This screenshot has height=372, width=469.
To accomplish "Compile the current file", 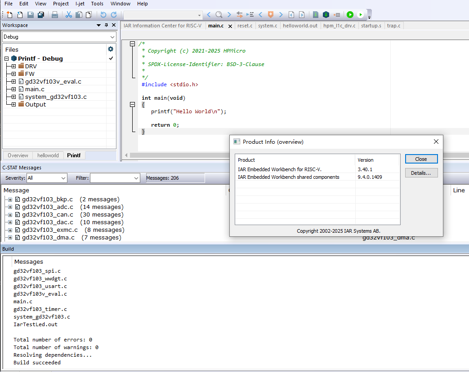I will [316, 15].
